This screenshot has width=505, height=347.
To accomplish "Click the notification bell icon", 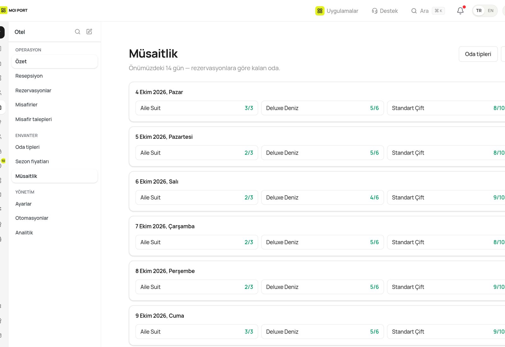I will click(x=460, y=11).
